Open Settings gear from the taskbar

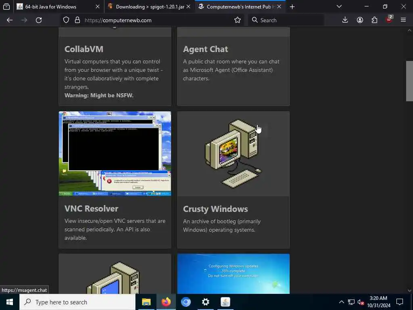tap(205, 302)
